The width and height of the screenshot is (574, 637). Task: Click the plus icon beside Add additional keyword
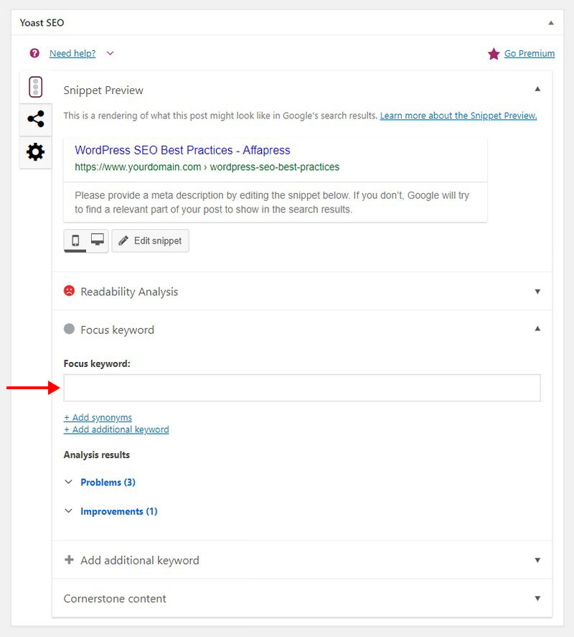(68, 560)
